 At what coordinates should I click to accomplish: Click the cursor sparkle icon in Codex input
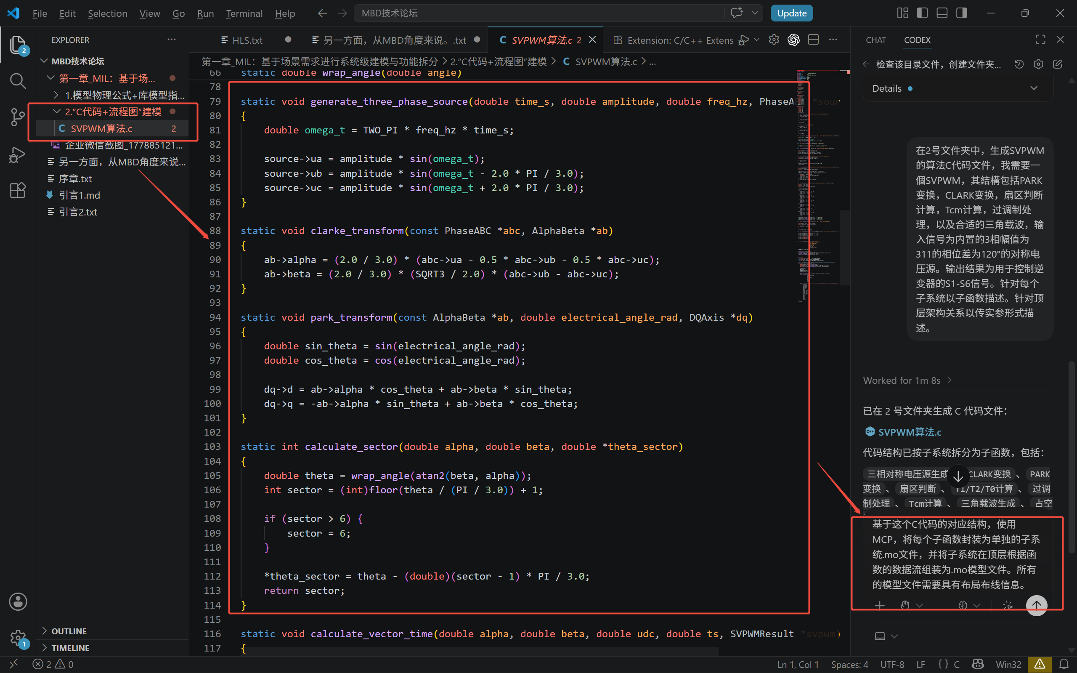tap(1008, 605)
